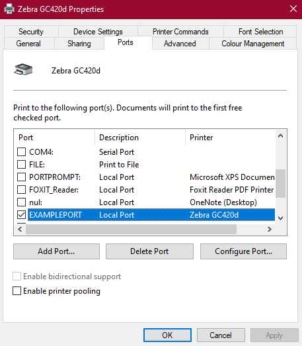Check the FOXIT_Reader: port checkbox
The image size is (302, 346).
pos(21,190)
